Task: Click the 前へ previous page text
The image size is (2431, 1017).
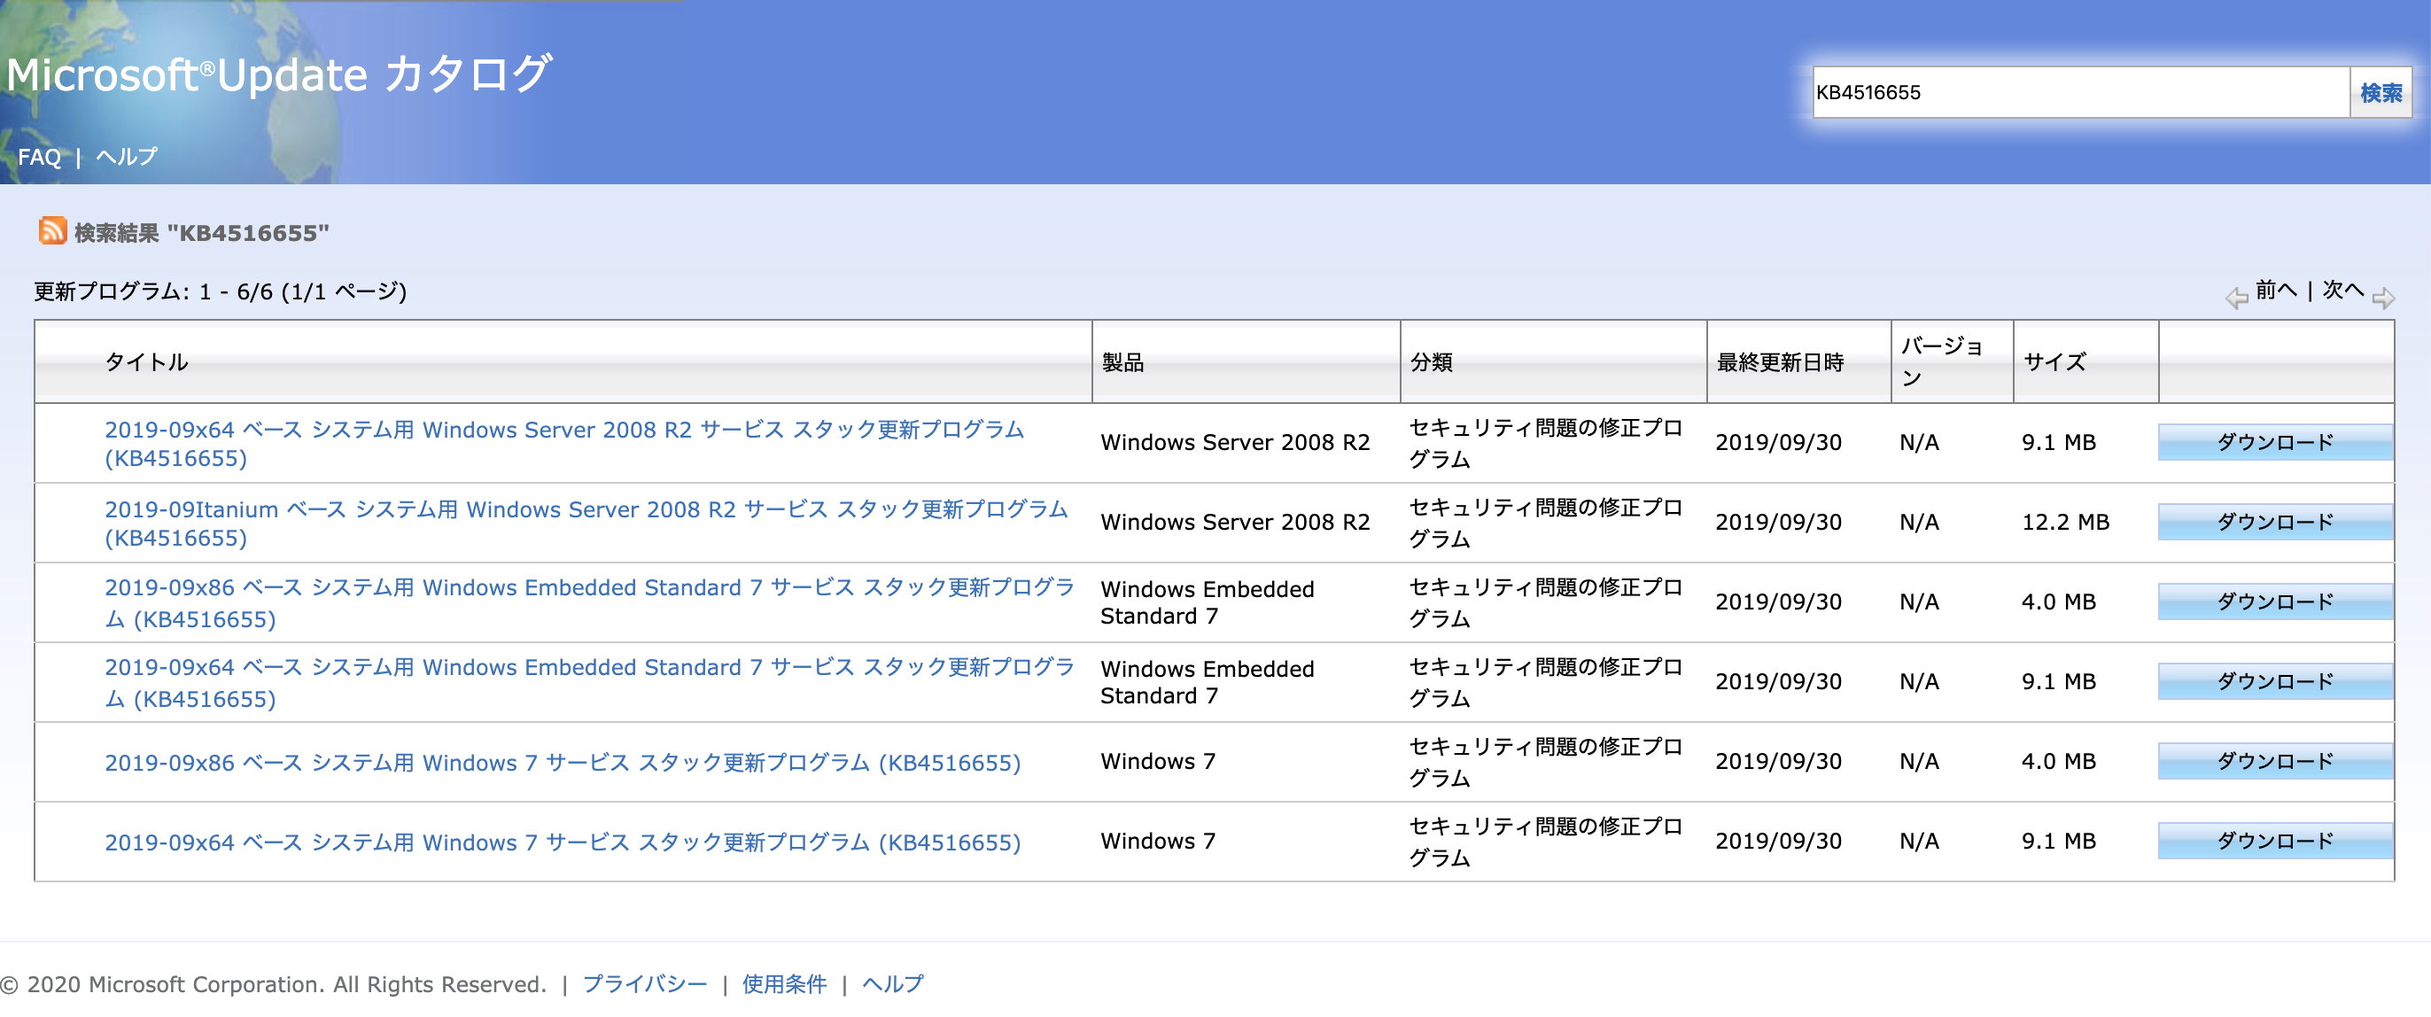Action: (x=2276, y=290)
